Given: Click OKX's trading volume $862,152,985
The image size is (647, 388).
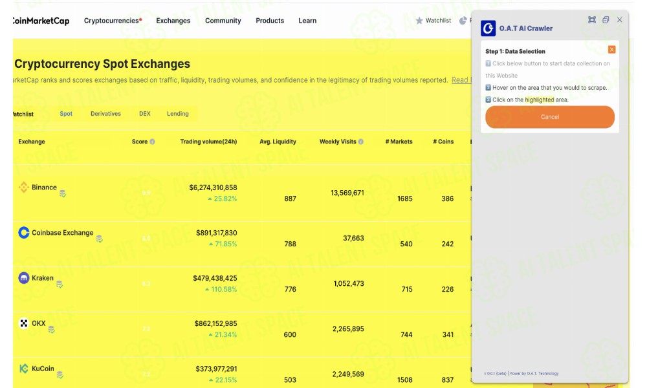Looking at the screenshot, I should [x=216, y=324].
